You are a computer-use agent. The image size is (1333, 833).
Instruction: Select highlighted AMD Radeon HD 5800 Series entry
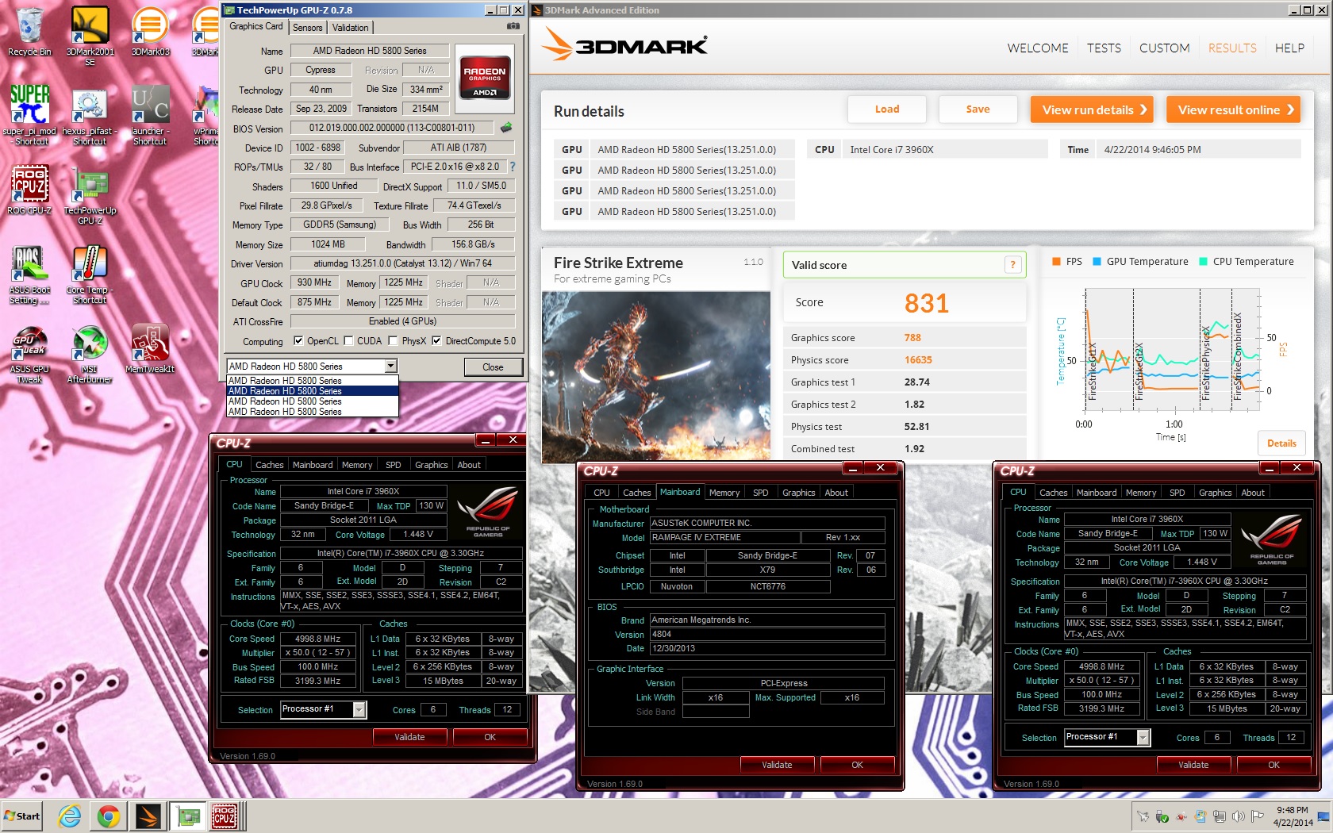[x=313, y=391]
